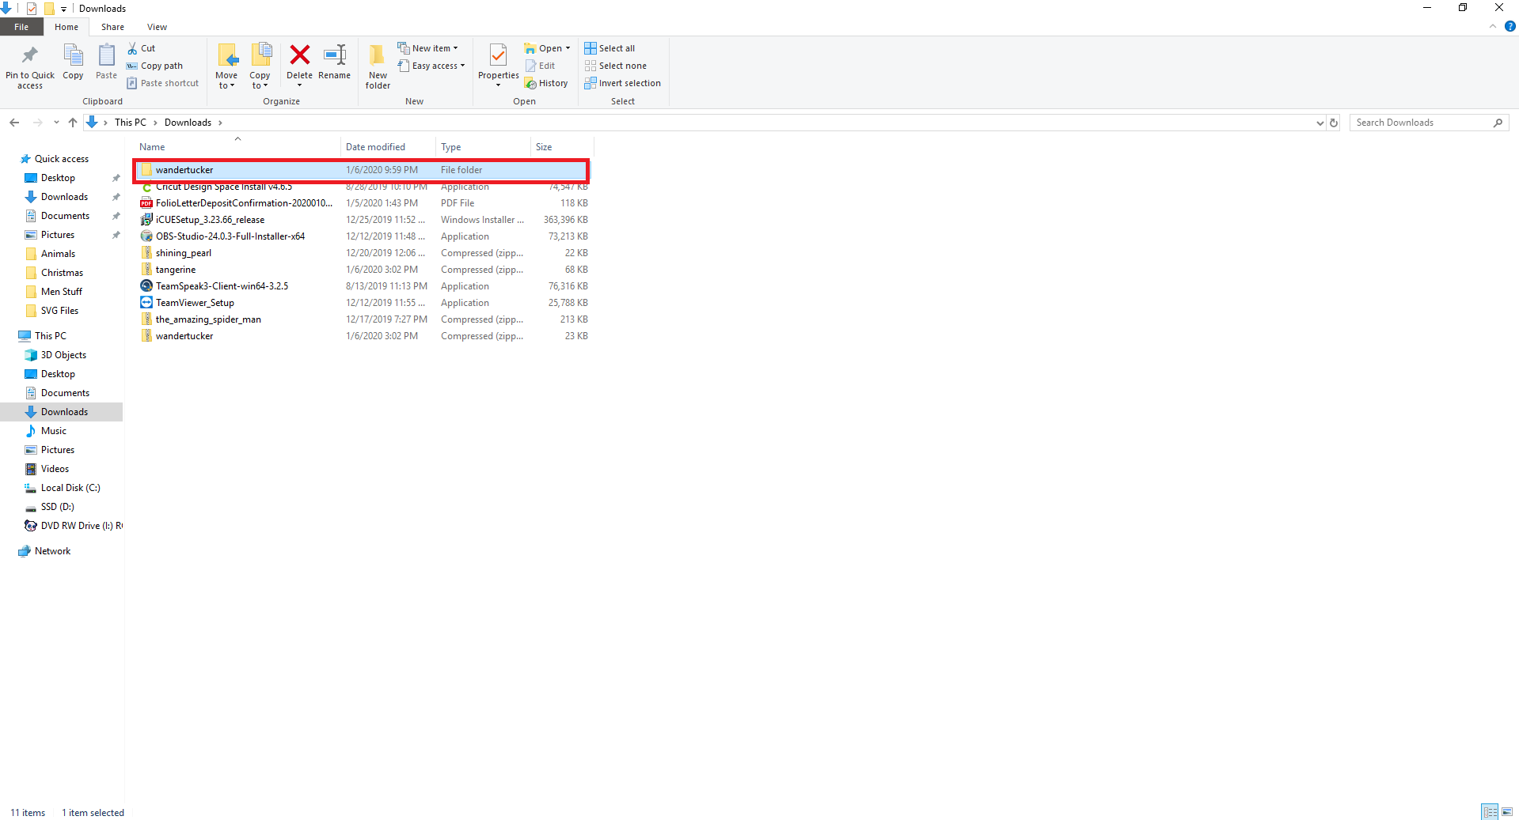
Task: Click Invert selection in ribbon
Action: coord(622,83)
